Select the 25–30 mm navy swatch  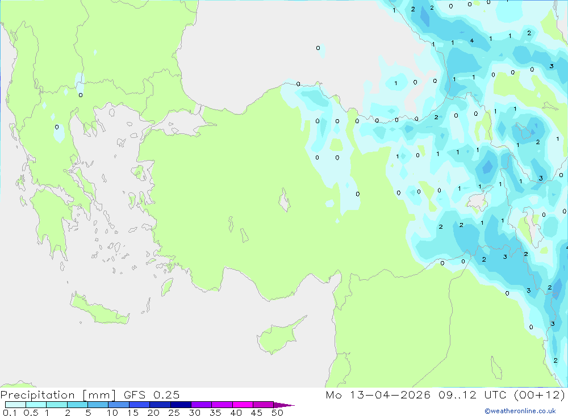(181, 405)
